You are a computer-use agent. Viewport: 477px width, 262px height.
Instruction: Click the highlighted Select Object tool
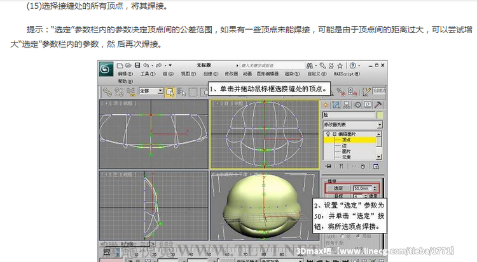[x=170, y=92]
